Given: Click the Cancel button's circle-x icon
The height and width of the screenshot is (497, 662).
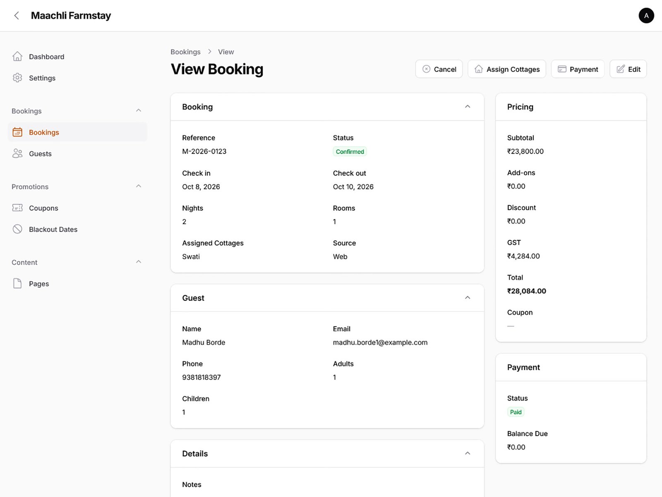Looking at the screenshot, I should pyautogui.click(x=426, y=69).
